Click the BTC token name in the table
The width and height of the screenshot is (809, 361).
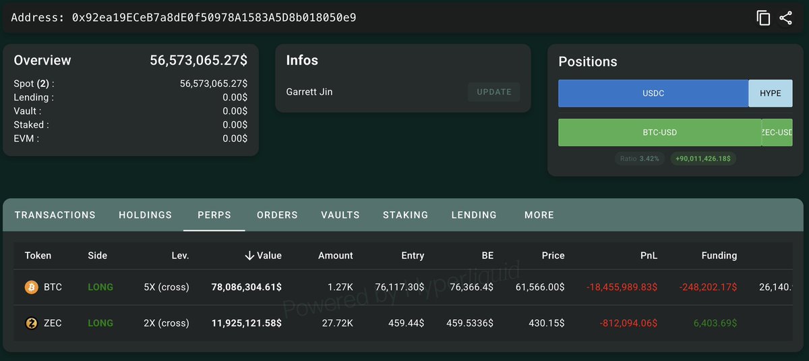(x=53, y=287)
